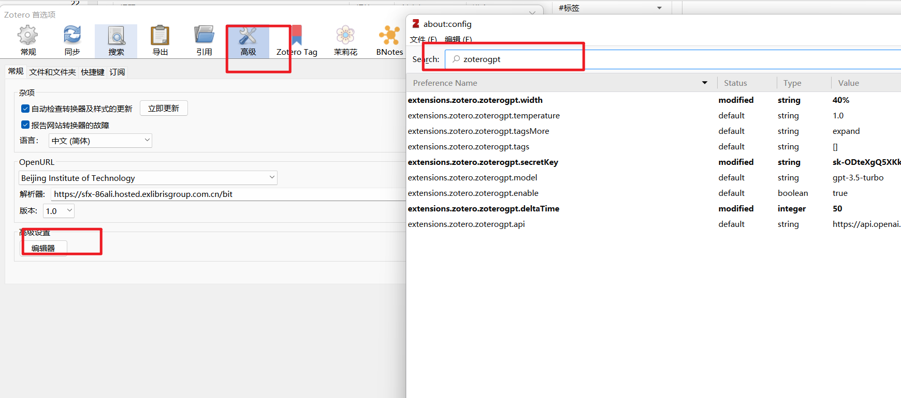901x398 pixels.
Task: Click the magnifier icon in the search box
Action: tap(456, 59)
